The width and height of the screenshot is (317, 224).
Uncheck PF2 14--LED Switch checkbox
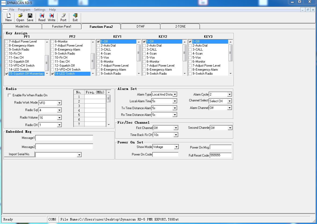(x=53, y=74)
